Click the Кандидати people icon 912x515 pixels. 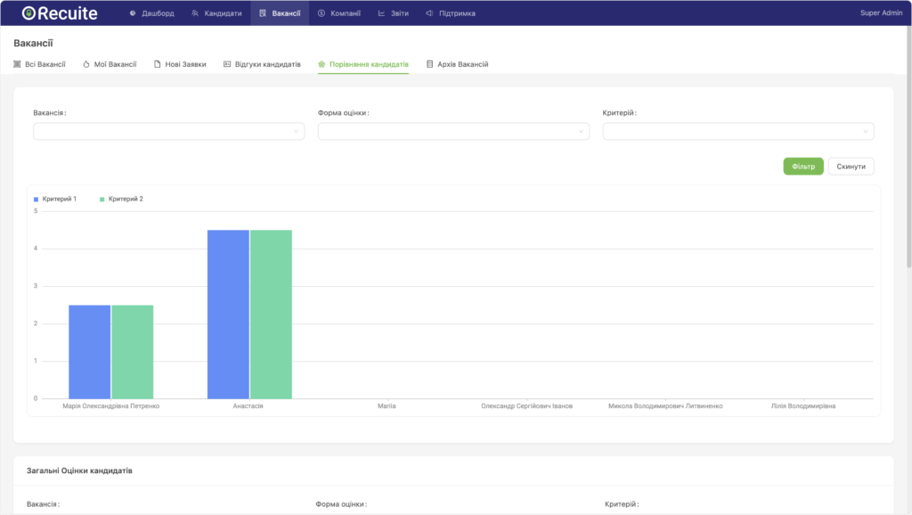tap(196, 13)
